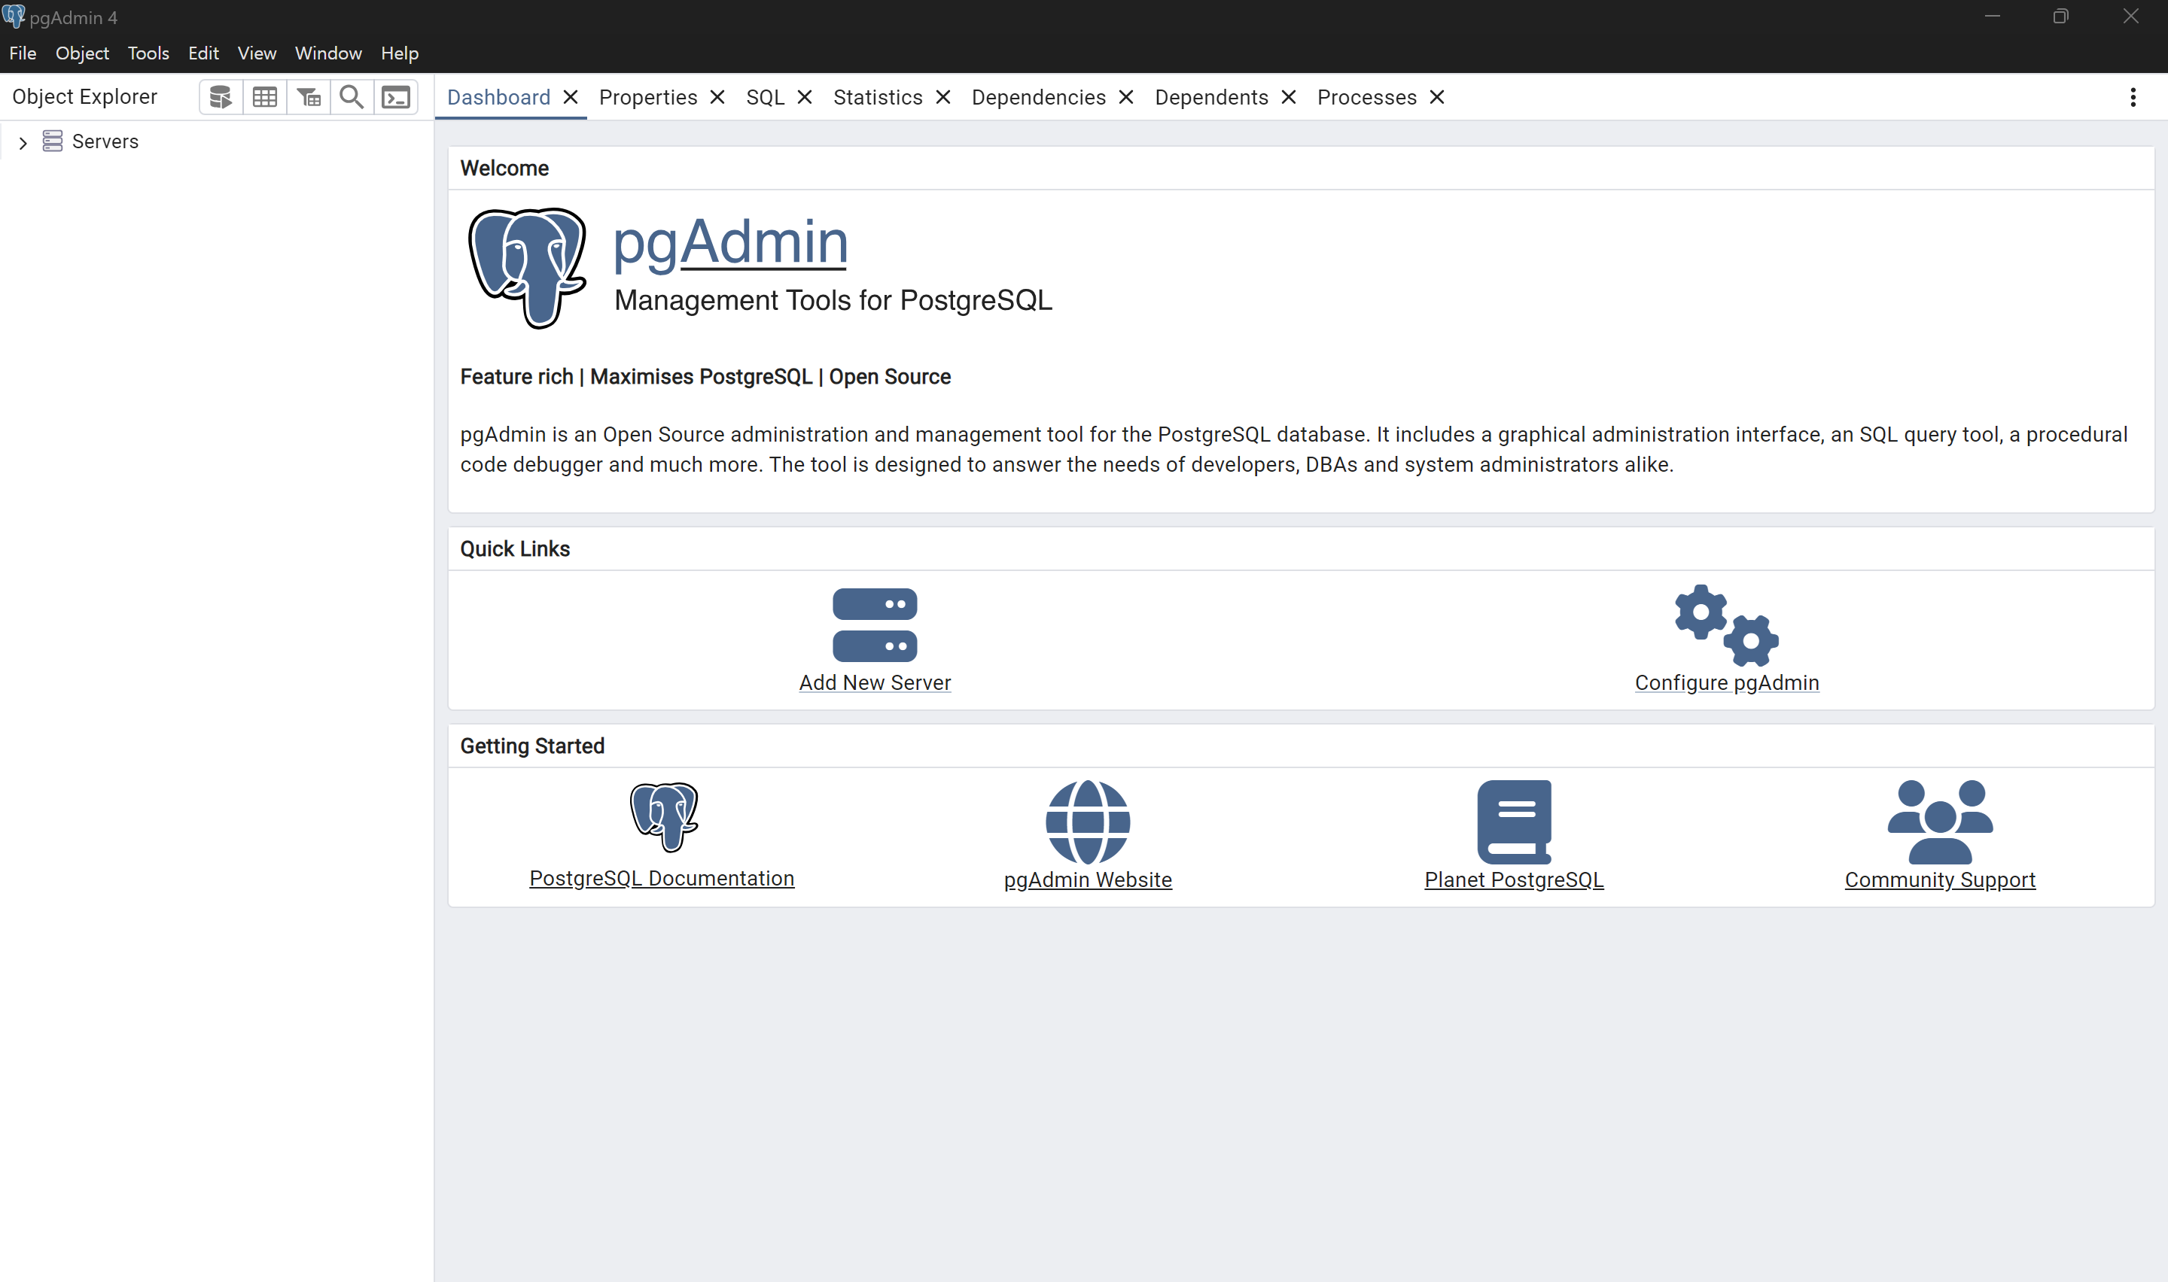The image size is (2168, 1282).
Task: Click the Filtered Rows toolbar icon
Action: [309, 97]
